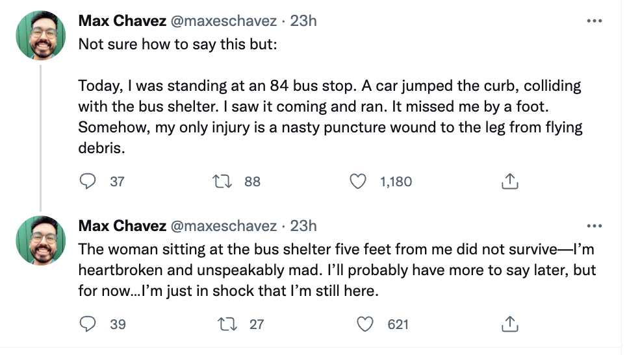Share the second tweet about the bus shelter

click(x=510, y=323)
